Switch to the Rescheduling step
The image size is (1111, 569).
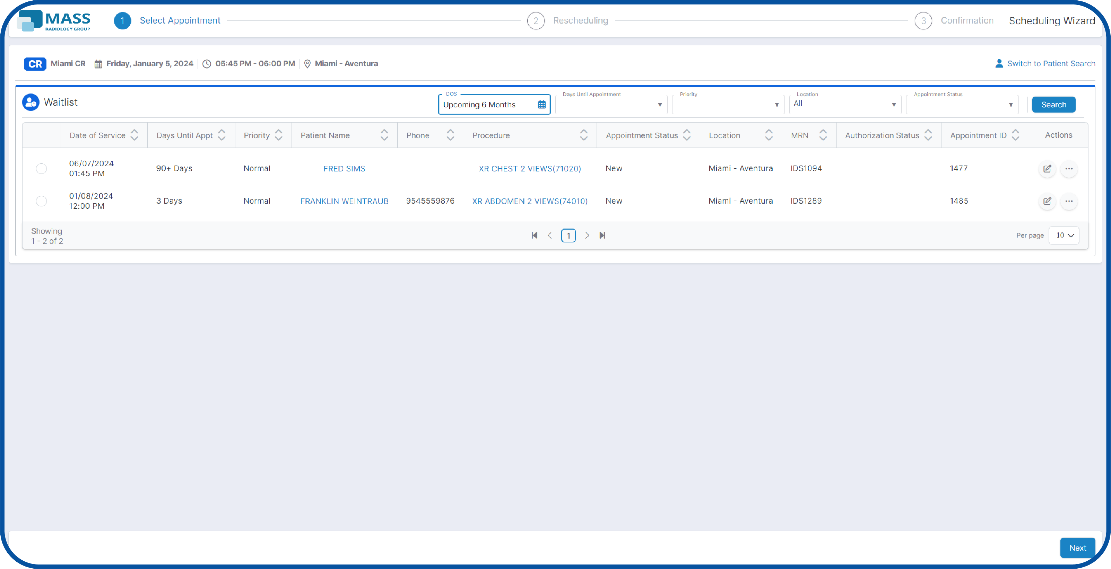coord(581,20)
